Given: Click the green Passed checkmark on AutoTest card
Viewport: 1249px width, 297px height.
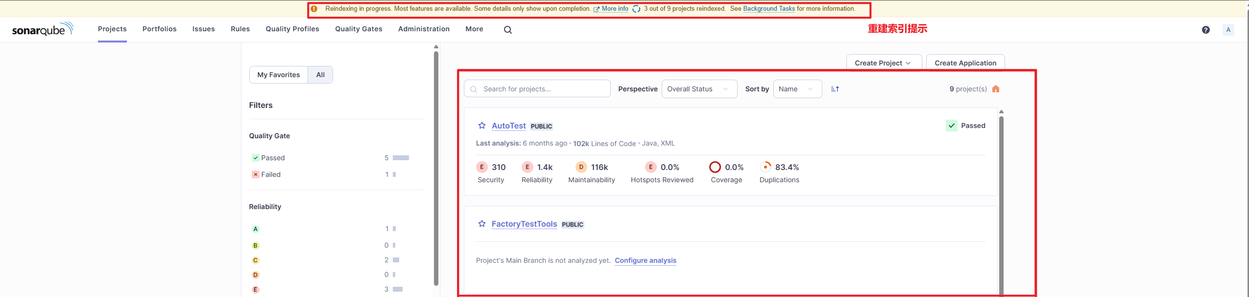Looking at the screenshot, I should pyautogui.click(x=952, y=126).
